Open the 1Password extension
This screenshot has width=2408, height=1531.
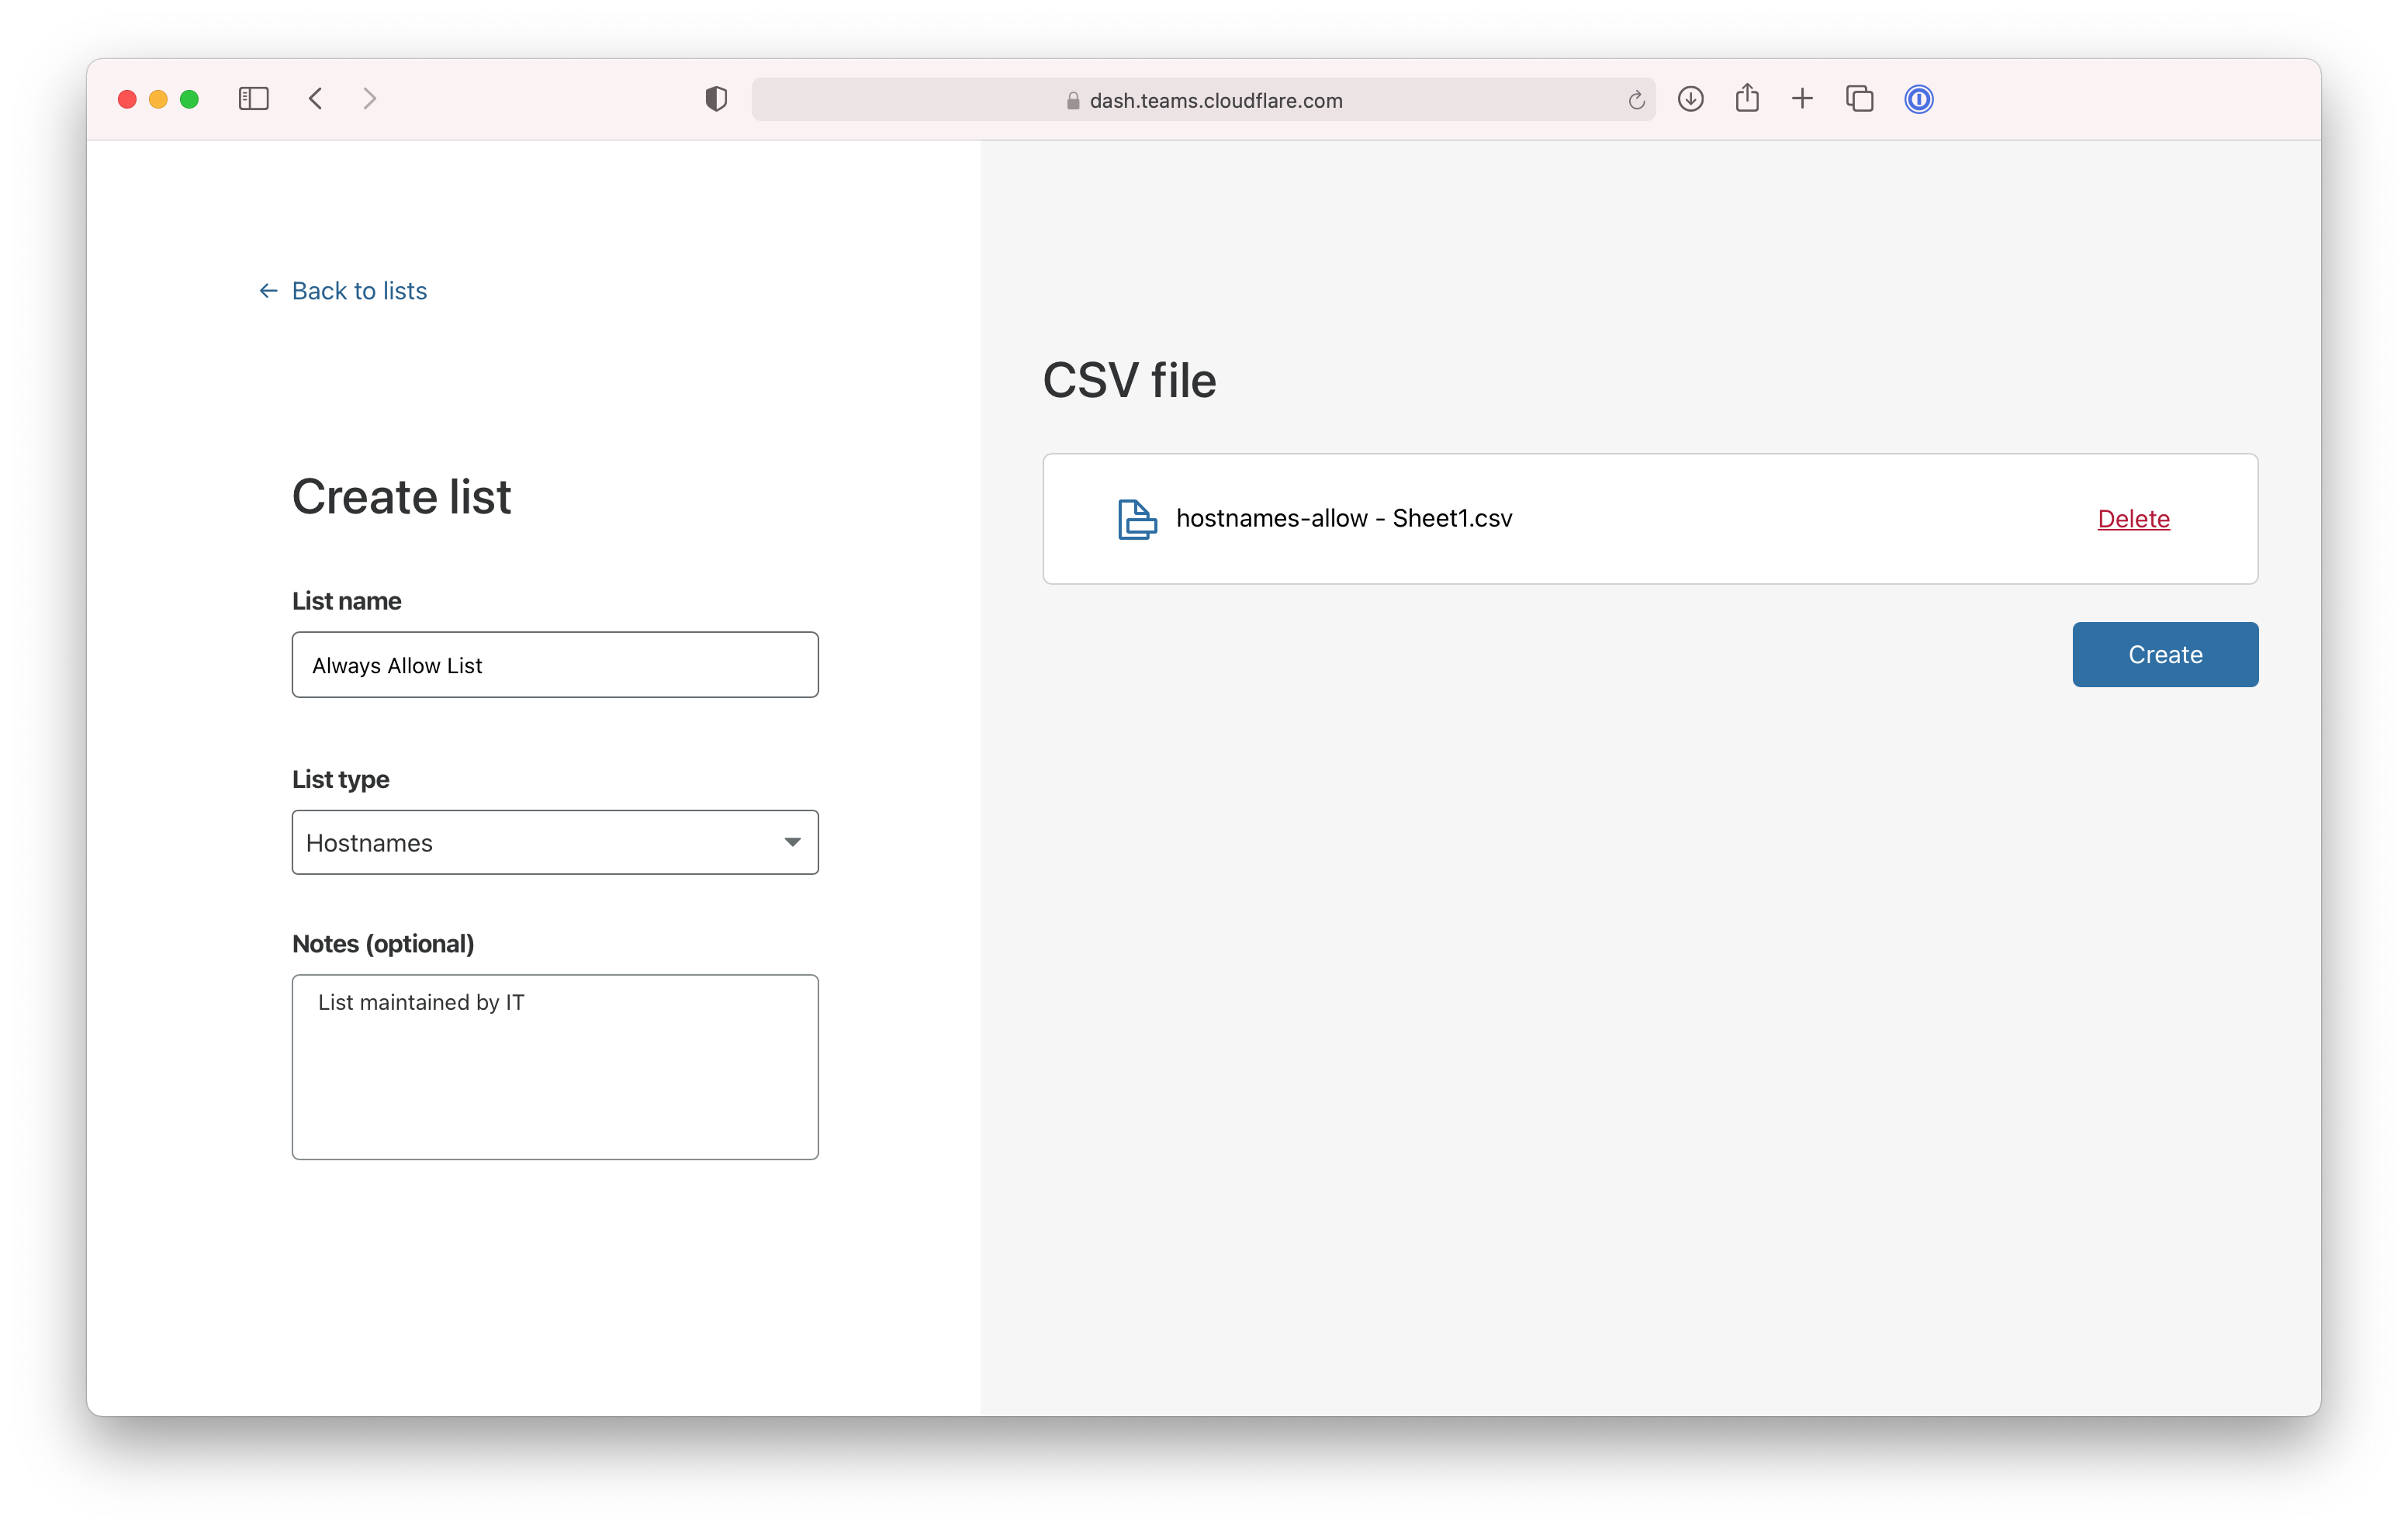pos(1918,99)
